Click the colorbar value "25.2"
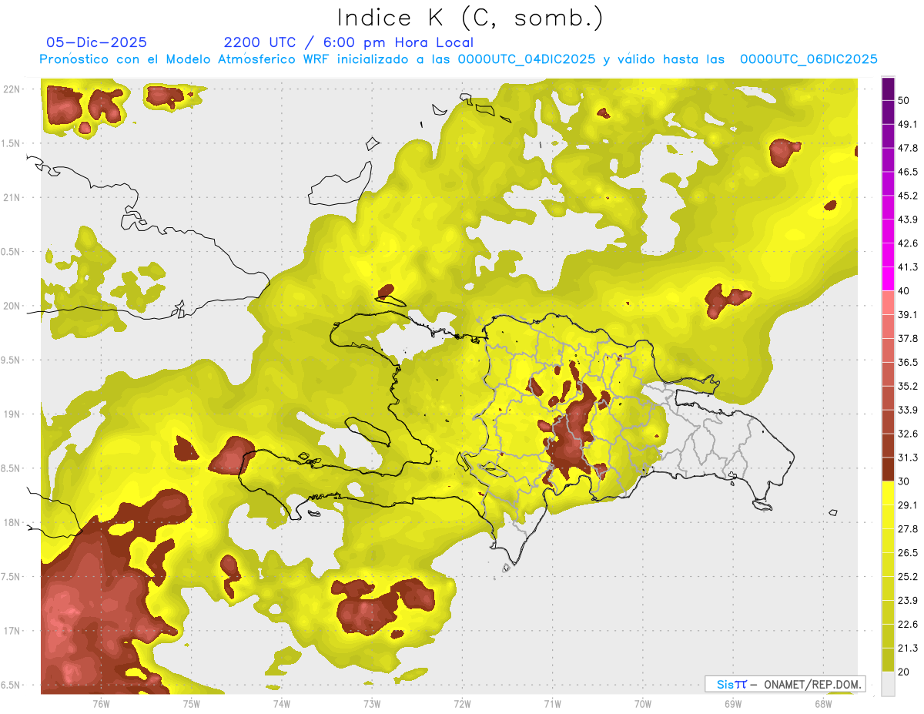Image resolution: width=924 pixels, height=714 pixels. (907, 577)
